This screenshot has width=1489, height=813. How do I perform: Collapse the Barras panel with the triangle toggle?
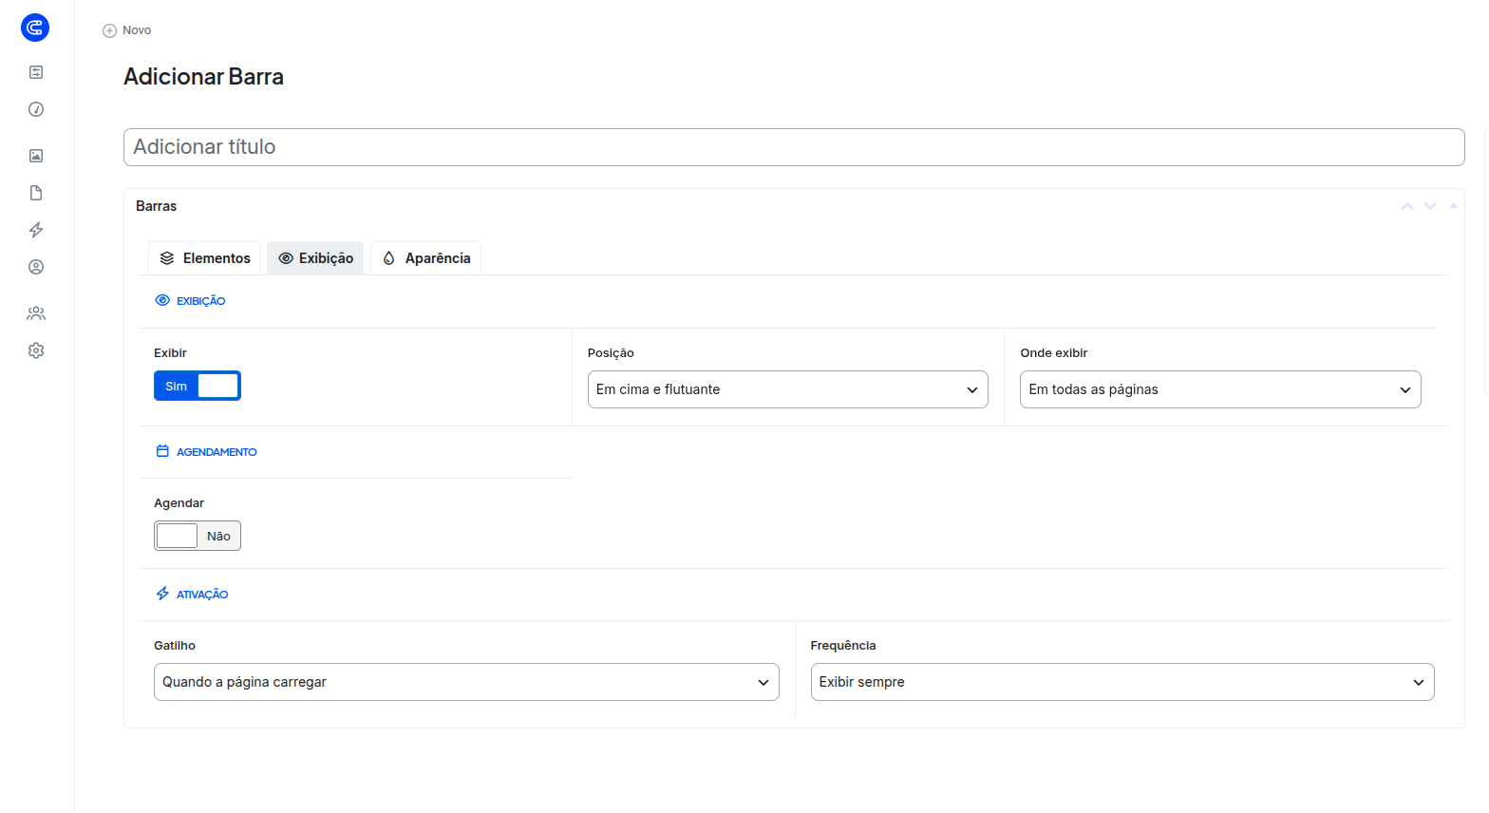point(1453,205)
